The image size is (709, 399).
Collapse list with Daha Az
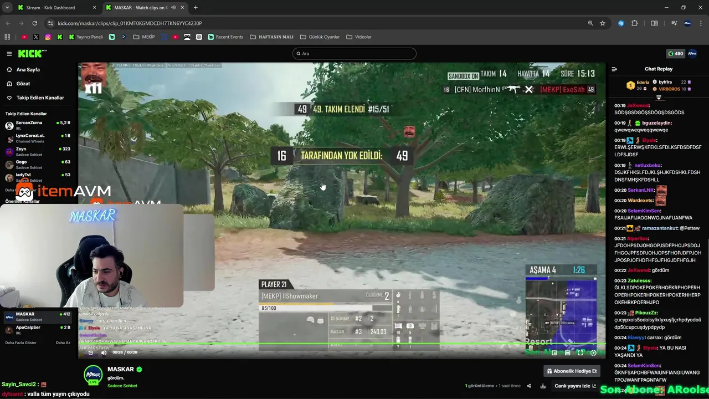click(x=63, y=342)
